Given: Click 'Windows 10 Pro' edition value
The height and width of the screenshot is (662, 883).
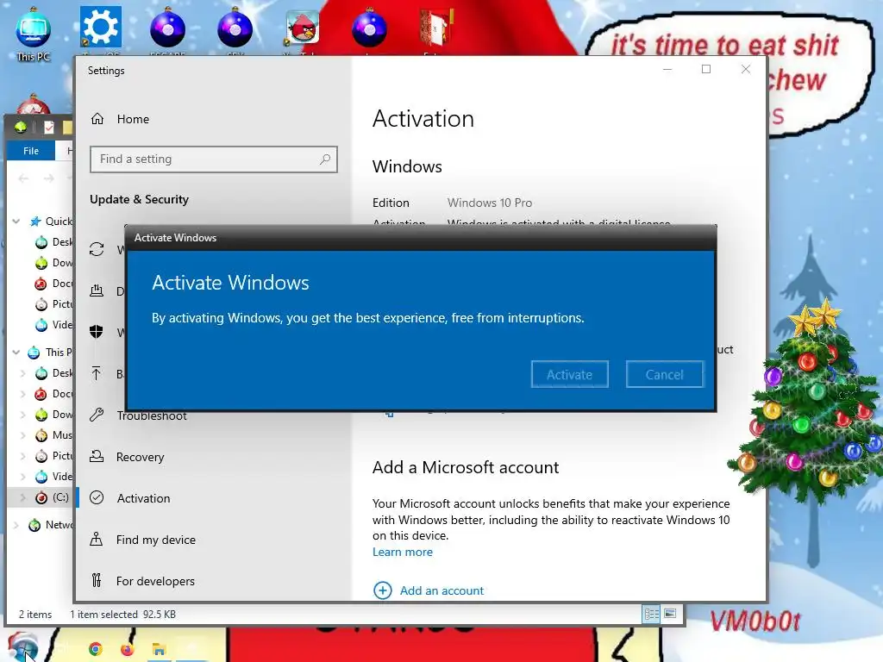Looking at the screenshot, I should click(490, 203).
